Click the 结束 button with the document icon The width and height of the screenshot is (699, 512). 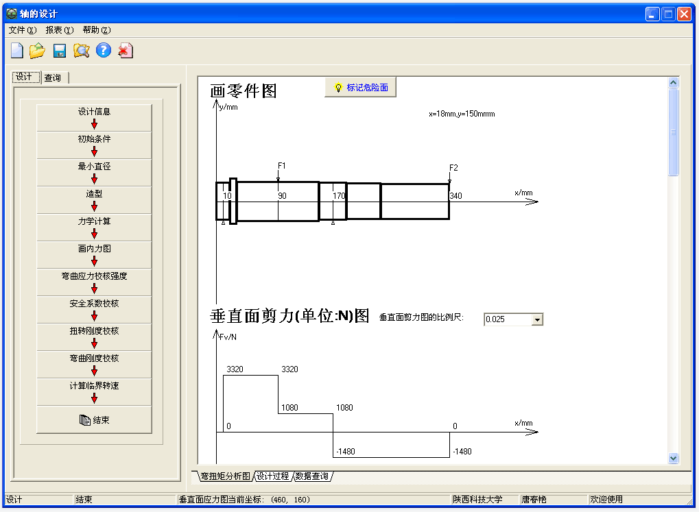(x=94, y=420)
